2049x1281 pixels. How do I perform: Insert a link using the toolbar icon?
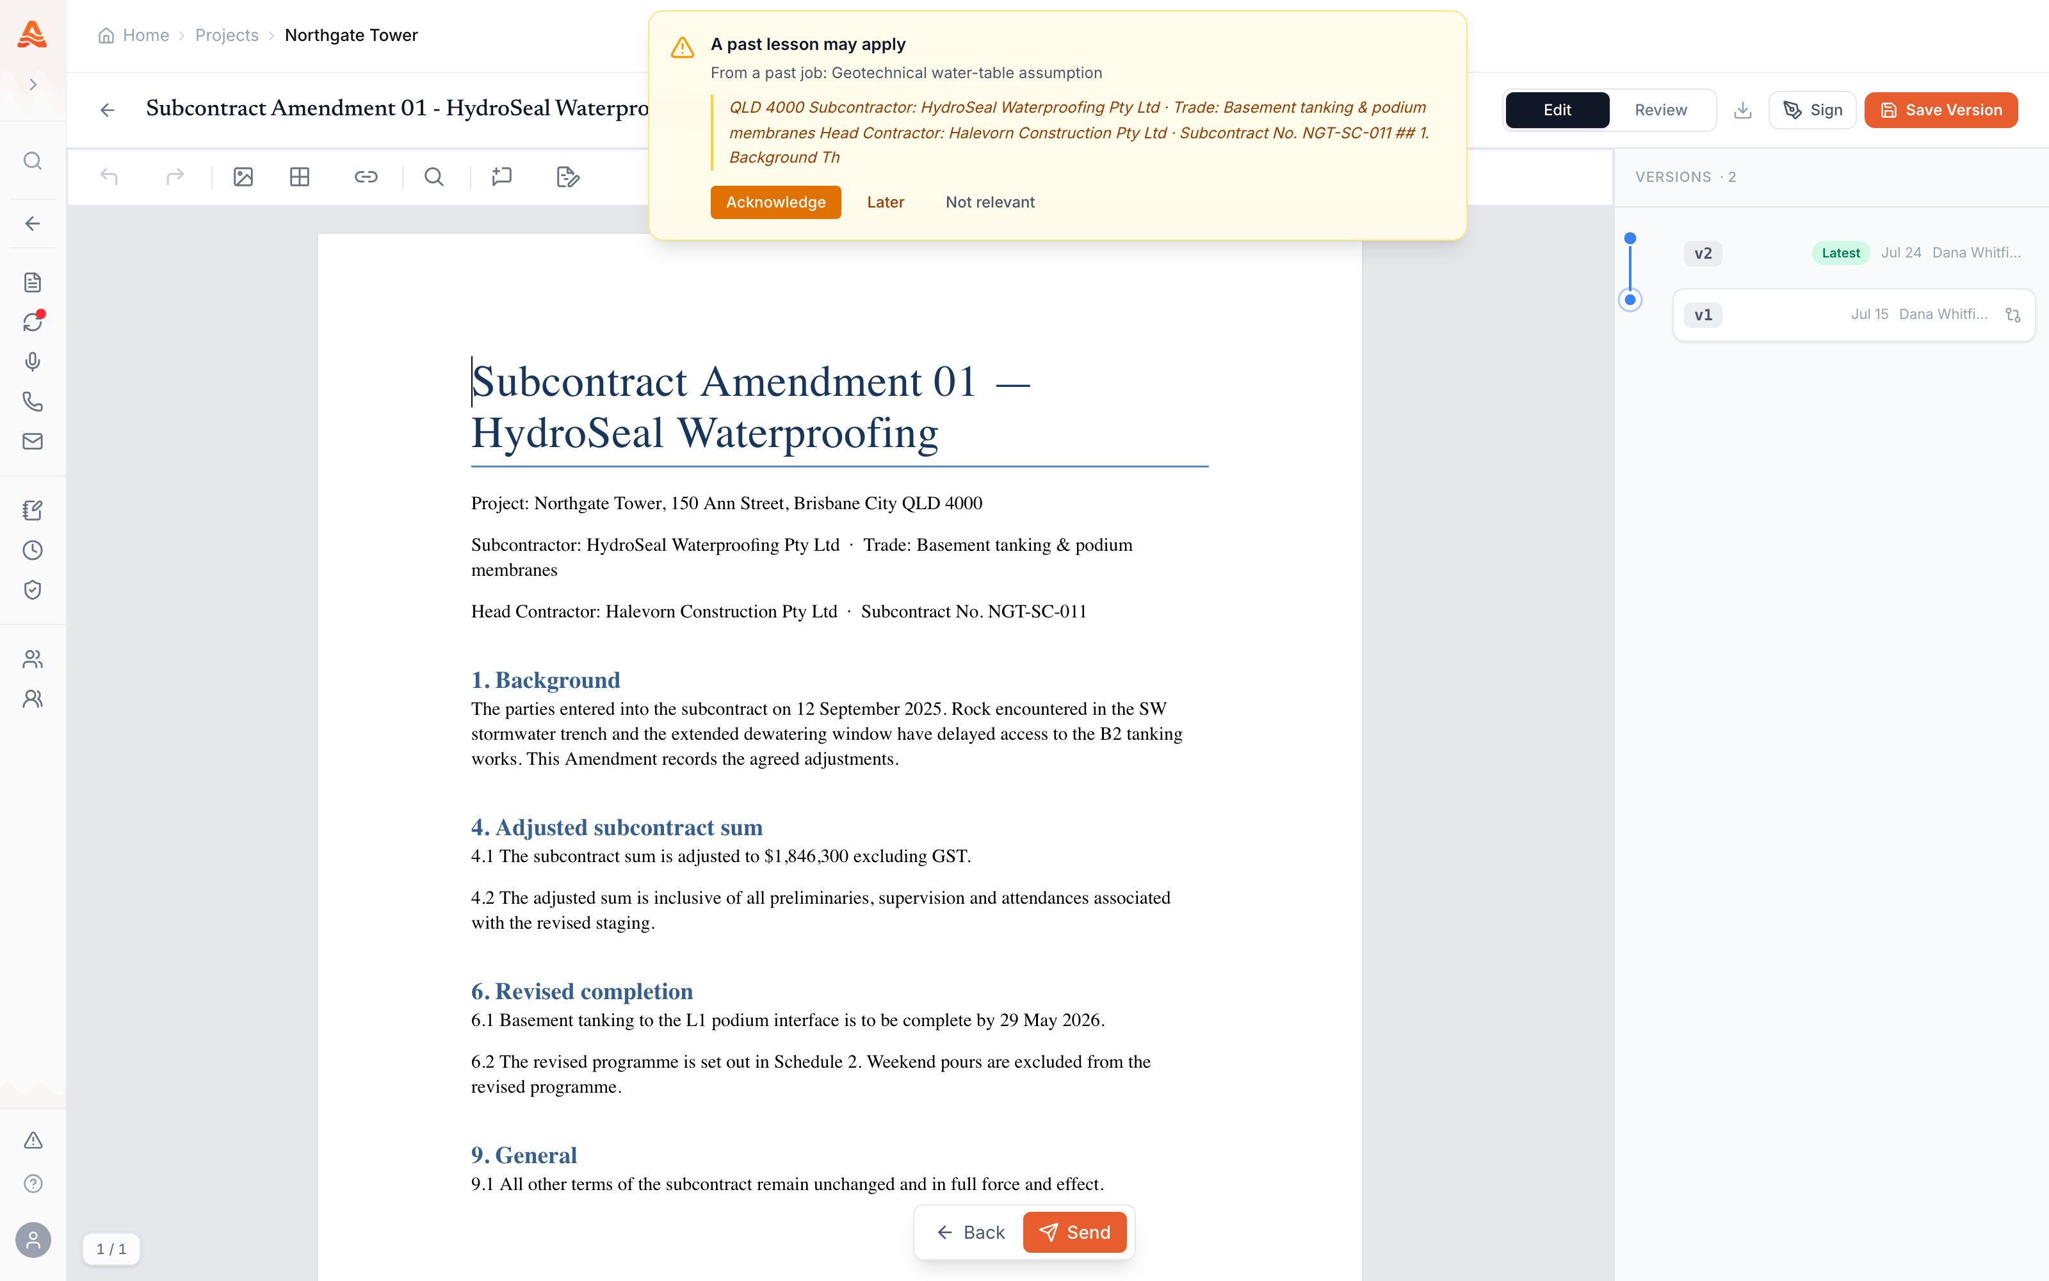[x=366, y=177]
